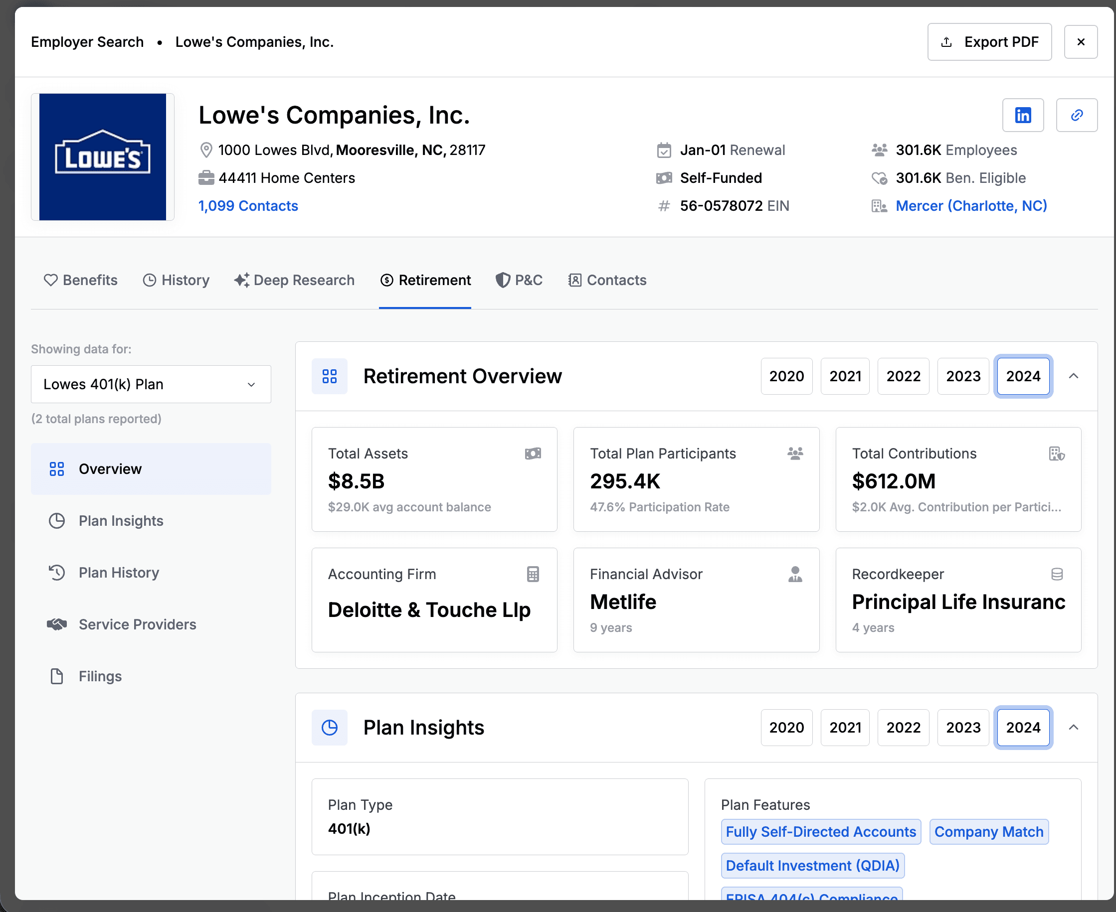Click the copy link chain icon
Screen dimensions: 1116x912
tap(1076, 115)
